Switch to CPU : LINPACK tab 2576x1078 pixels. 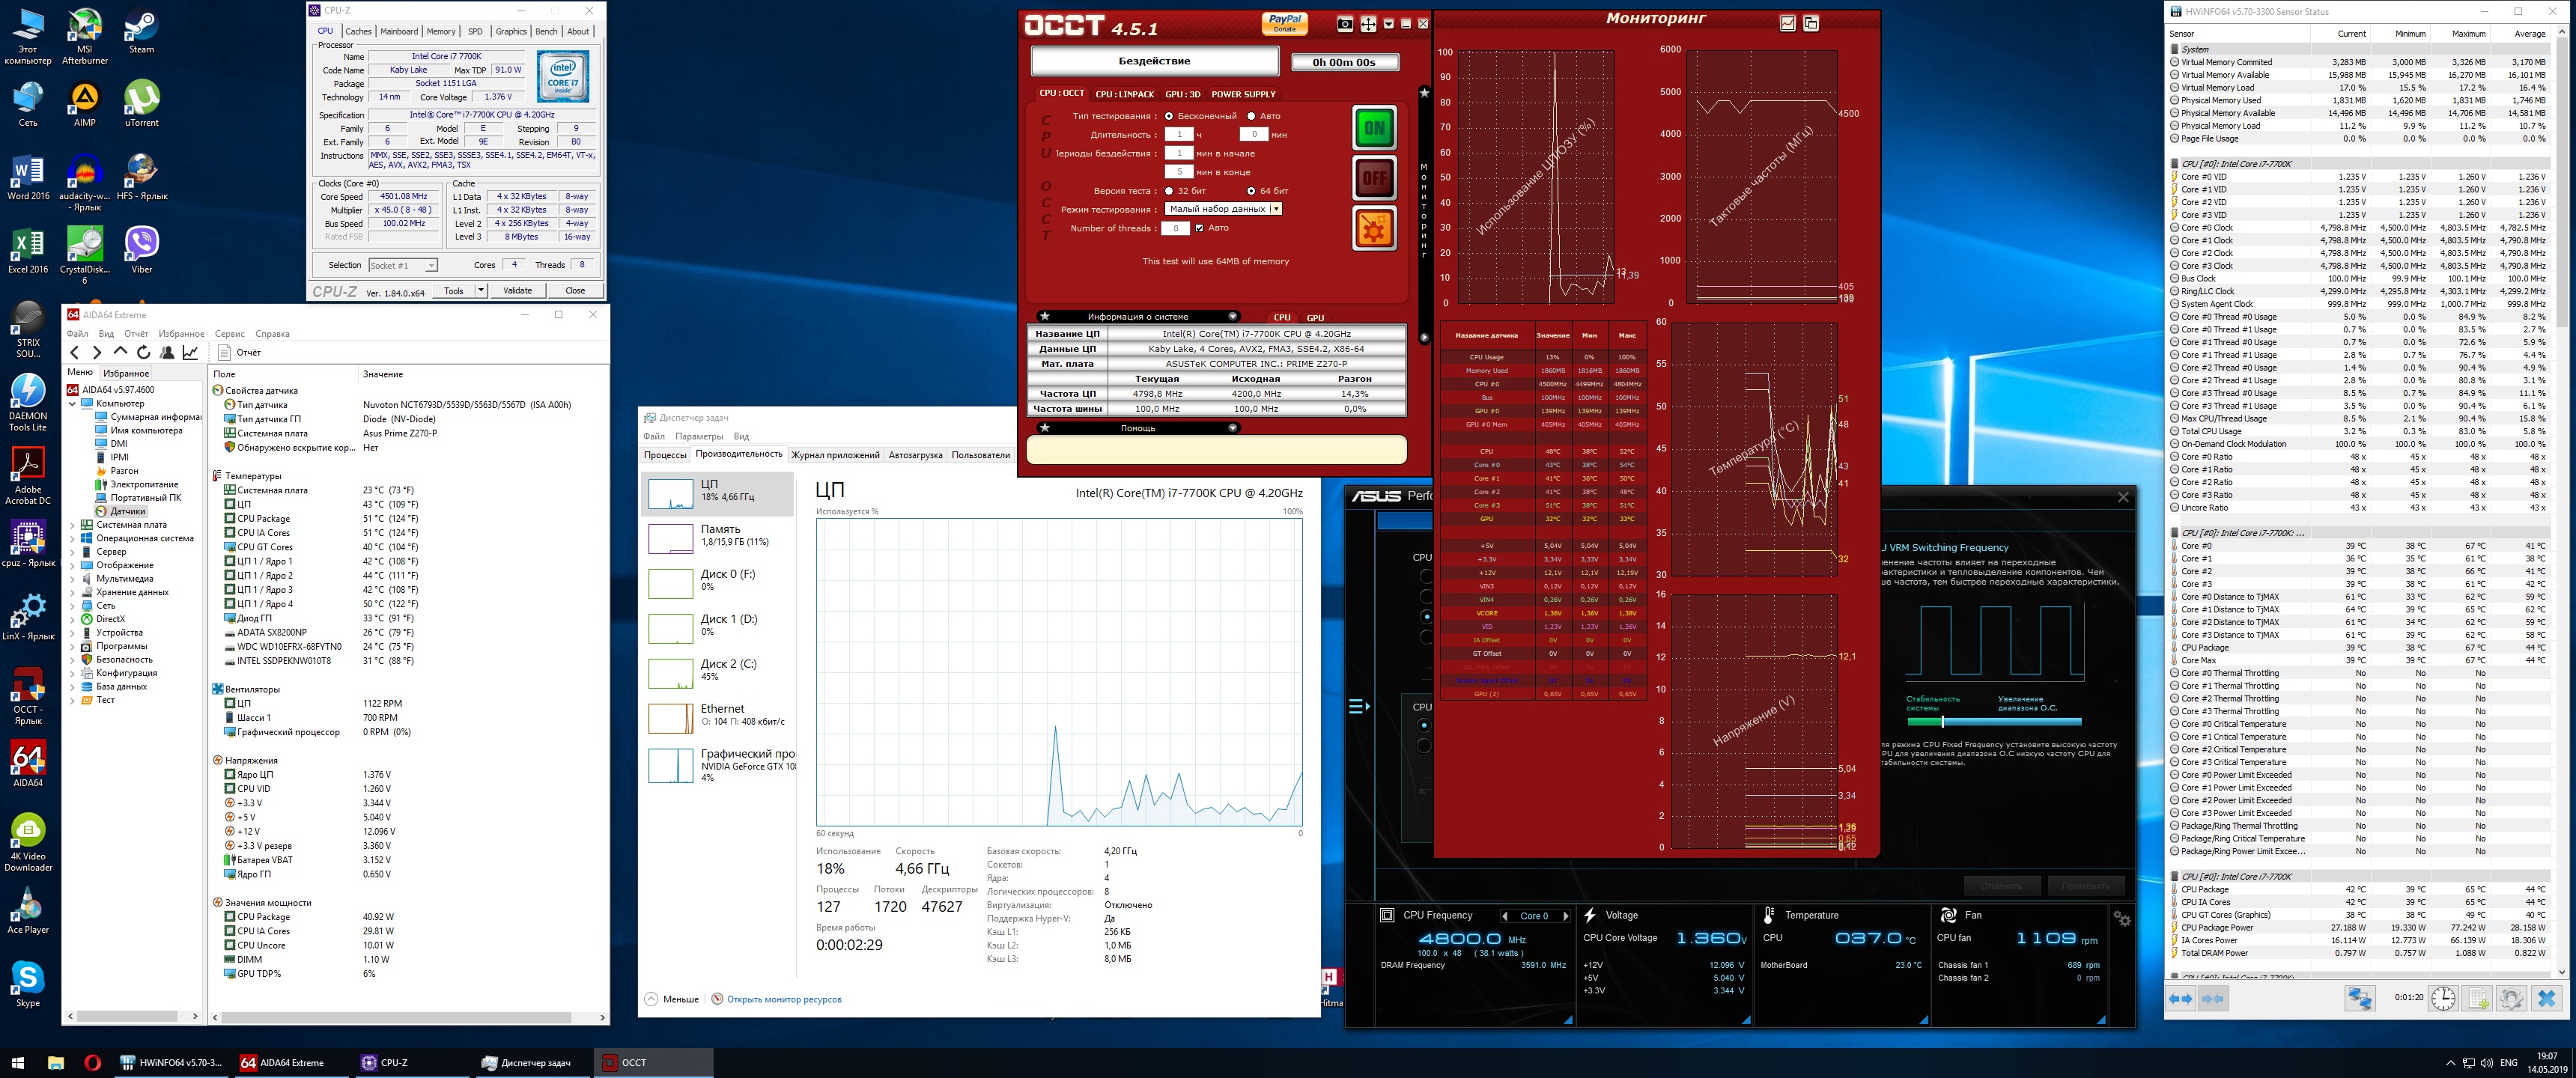(1124, 94)
